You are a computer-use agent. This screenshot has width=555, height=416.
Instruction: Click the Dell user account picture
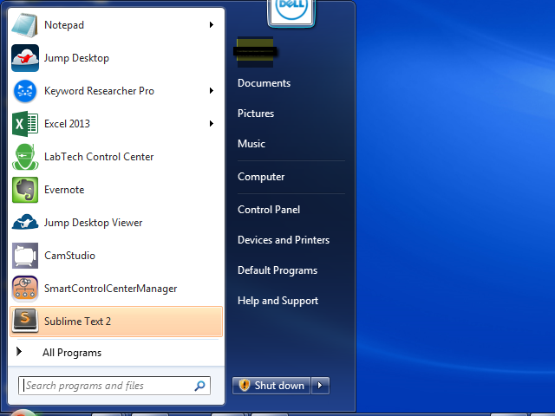(291, 12)
